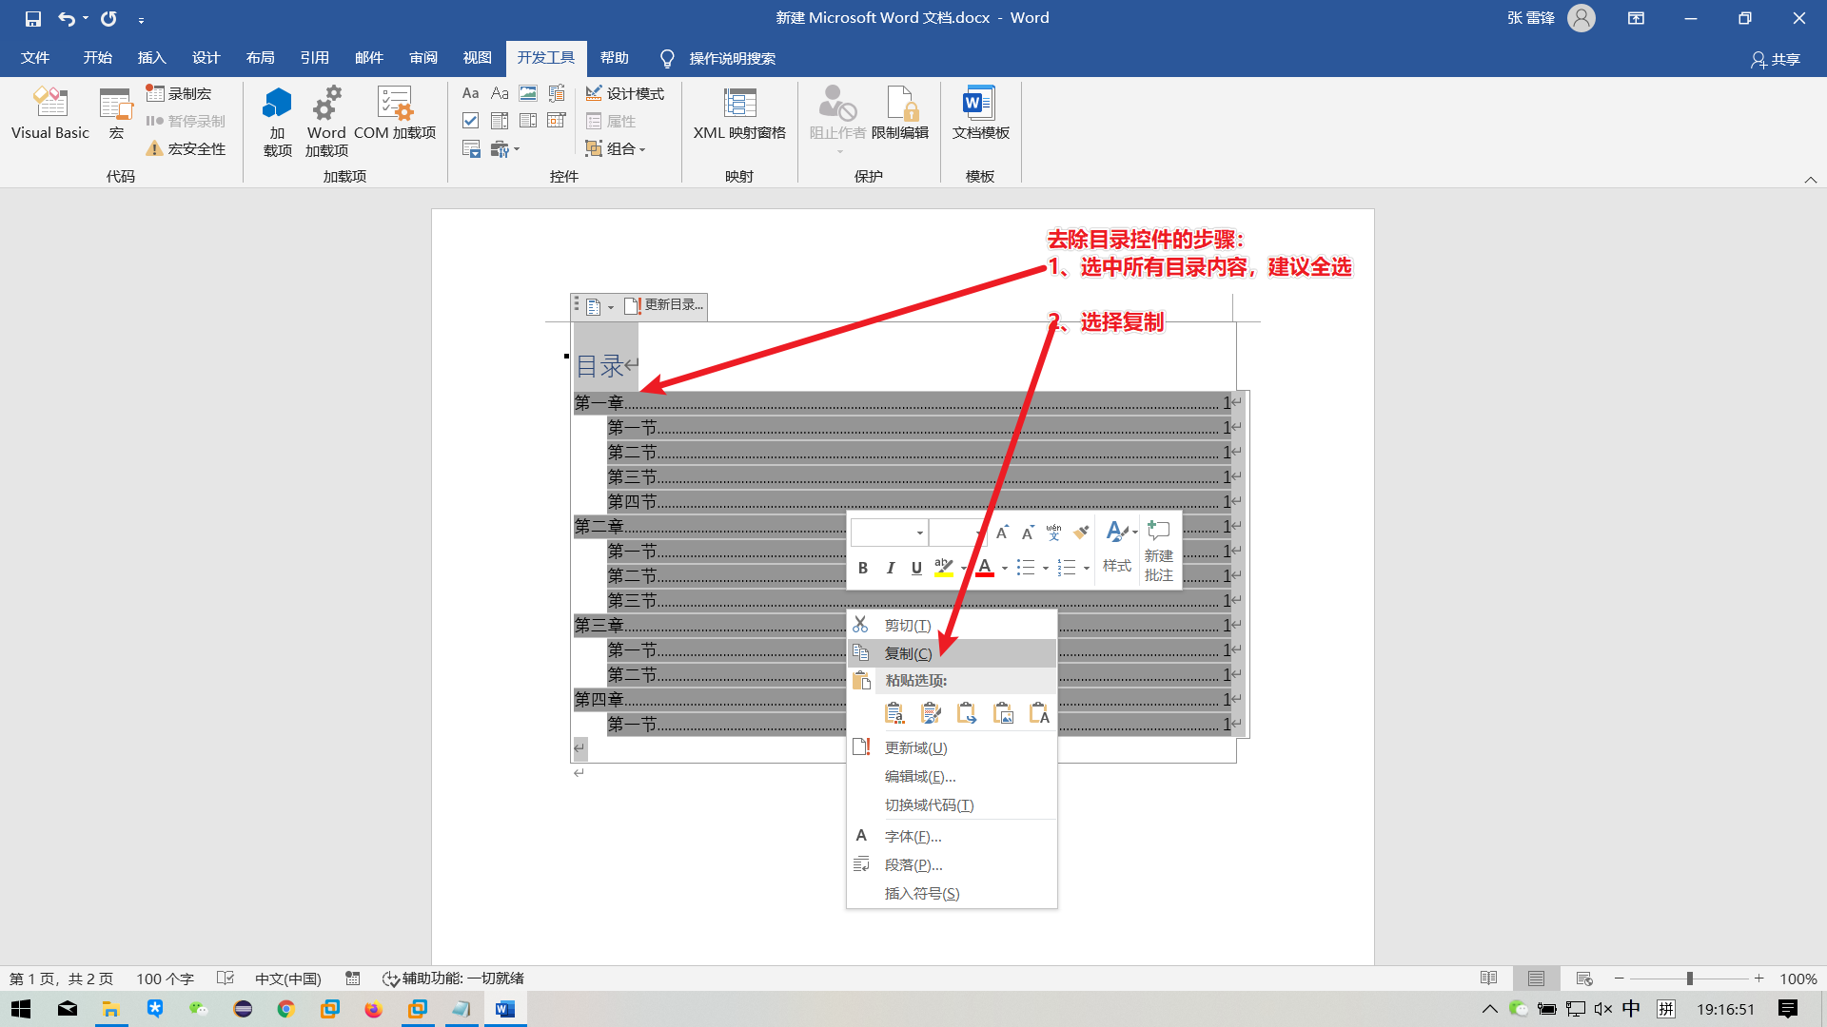
Task: Insert a combo box content control
Action: [500, 121]
